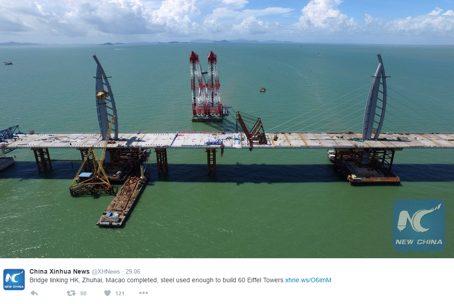Open the China Xinhua News avatar

tap(14, 279)
